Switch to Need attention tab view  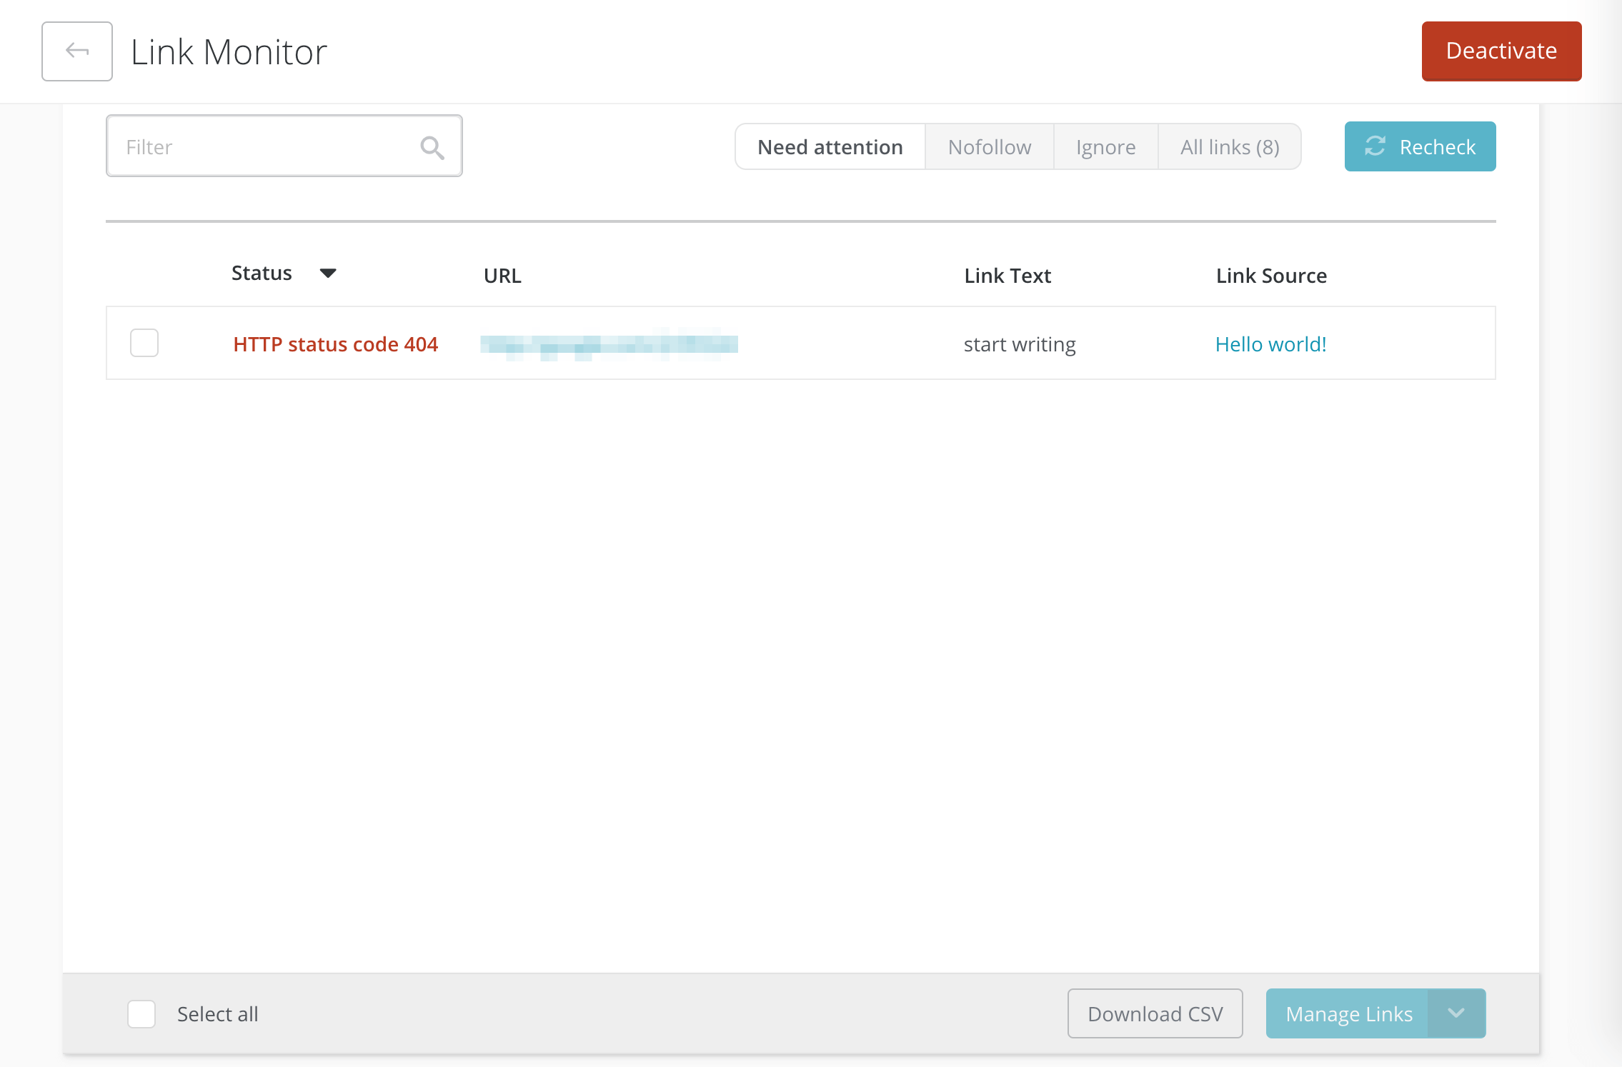[830, 145]
